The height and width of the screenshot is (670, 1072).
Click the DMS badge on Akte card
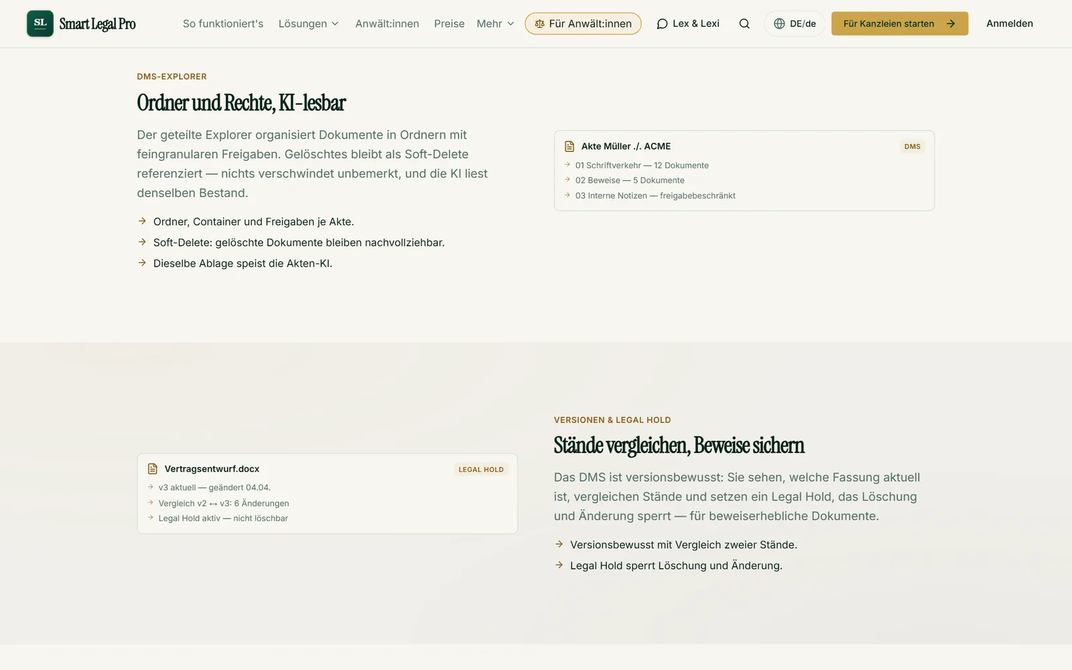click(913, 146)
